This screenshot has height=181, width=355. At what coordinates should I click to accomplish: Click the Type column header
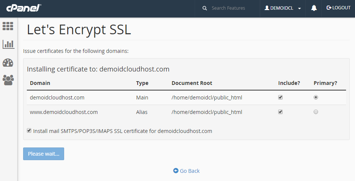click(x=142, y=83)
